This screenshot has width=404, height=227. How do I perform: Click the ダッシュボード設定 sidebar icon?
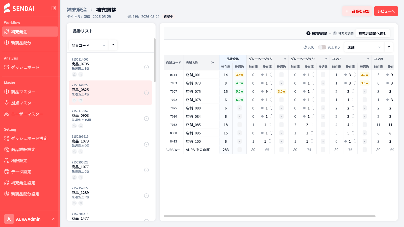click(7, 138)
